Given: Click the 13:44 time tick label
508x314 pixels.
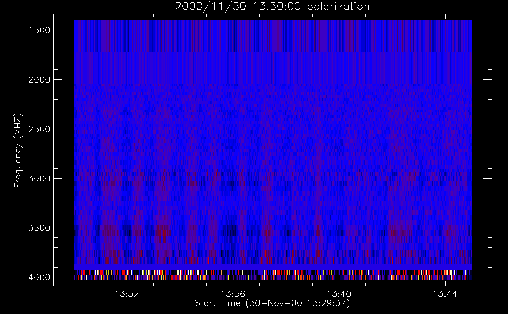Looking at the screenshot, I should [x=445, y=294].
